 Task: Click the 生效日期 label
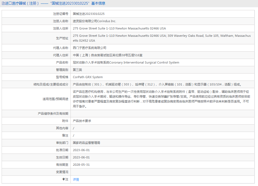tap(62, 157)
